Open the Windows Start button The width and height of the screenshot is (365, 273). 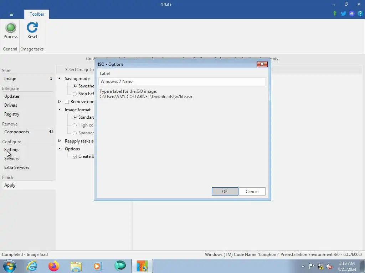point(10,266)
